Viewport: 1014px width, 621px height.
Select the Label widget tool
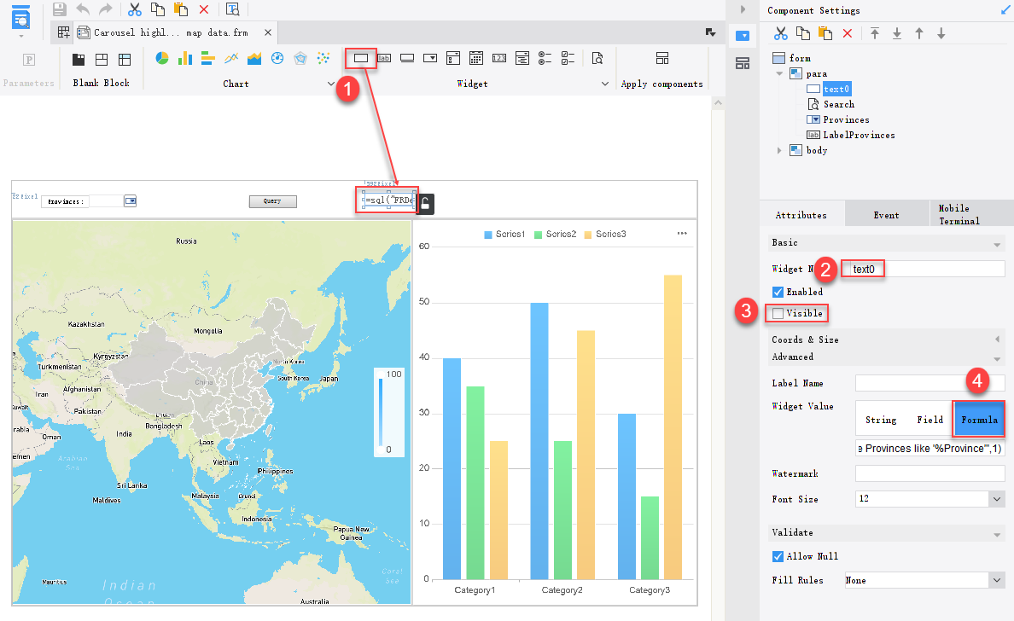383,58
